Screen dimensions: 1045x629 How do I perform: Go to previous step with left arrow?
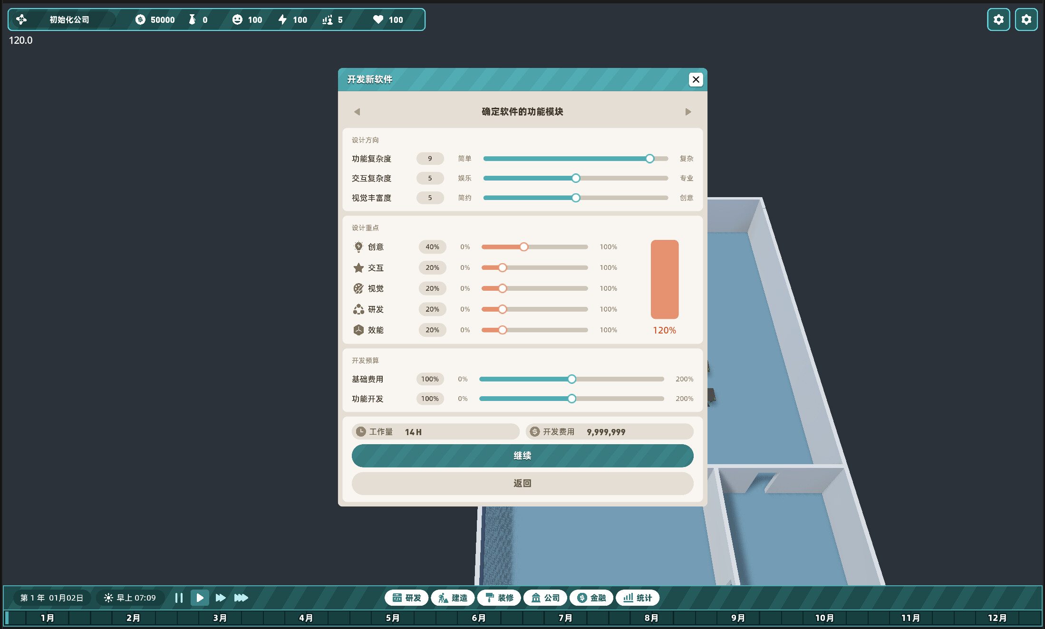(357, 112)
